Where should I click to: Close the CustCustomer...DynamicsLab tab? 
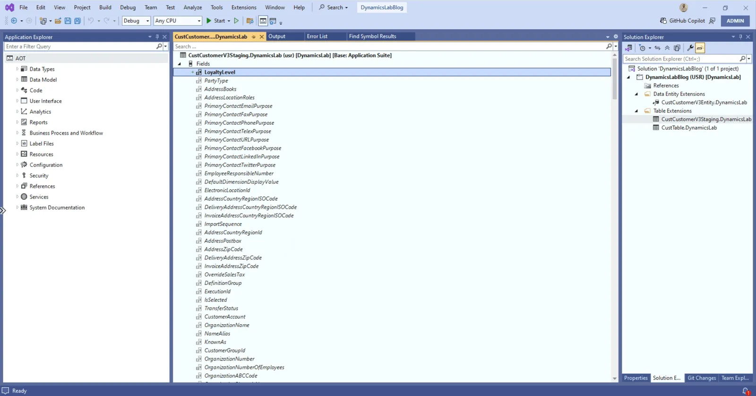[x=262, y=36]
